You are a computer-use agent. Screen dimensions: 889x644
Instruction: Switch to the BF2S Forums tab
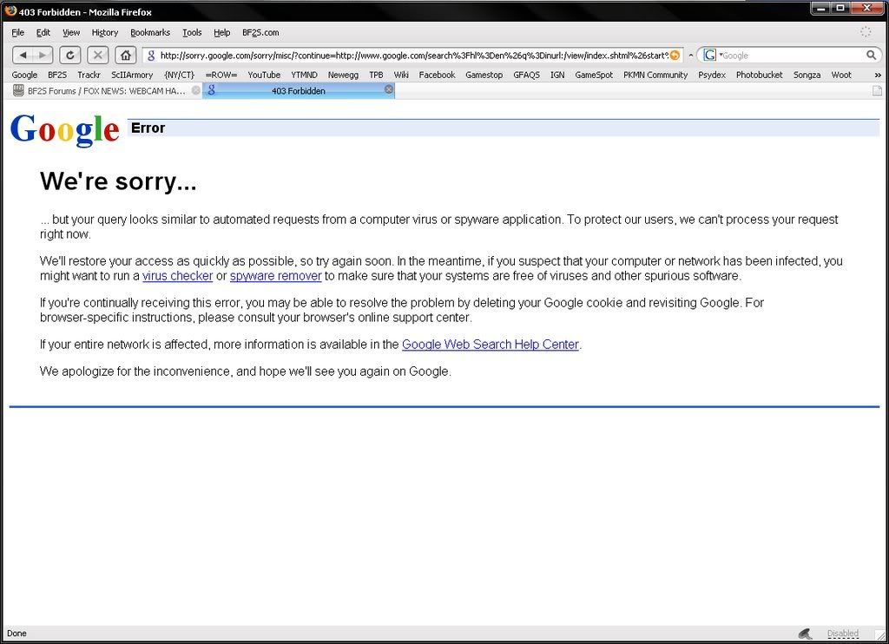coord(106,91)
